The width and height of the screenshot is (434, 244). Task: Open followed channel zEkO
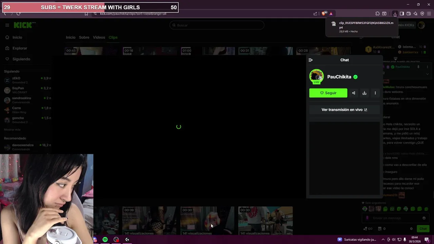pos(27,80)
